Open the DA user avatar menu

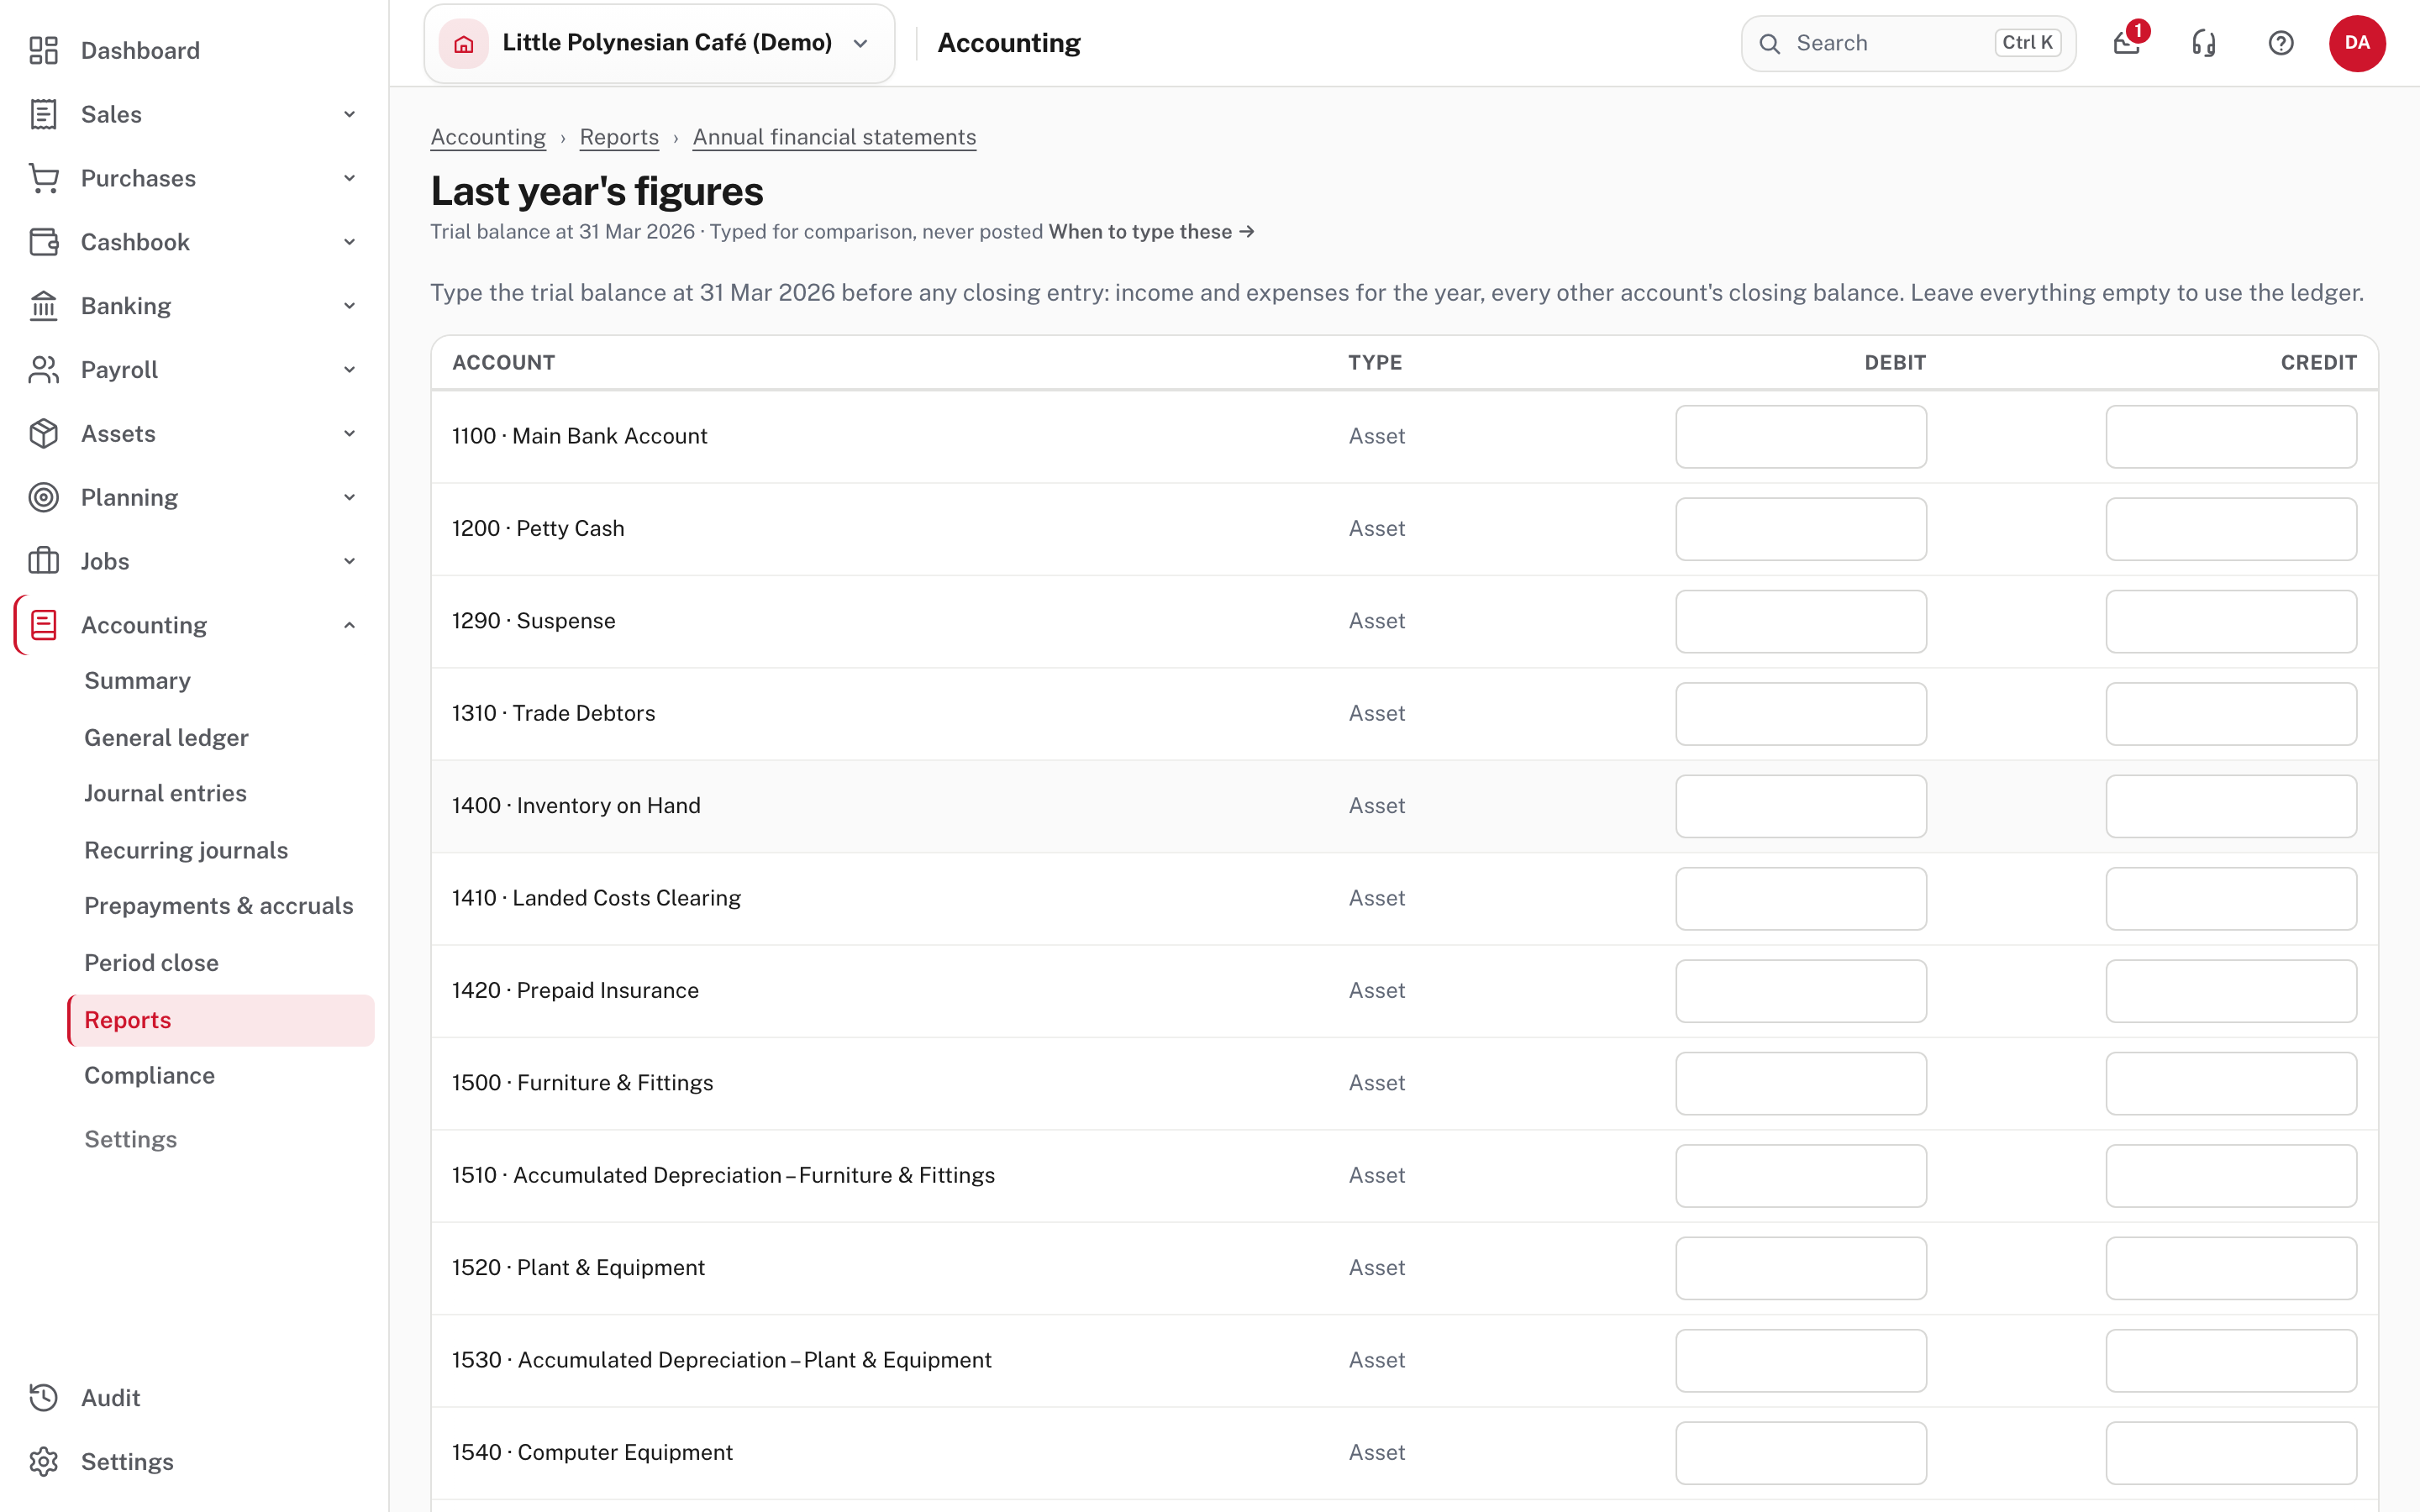coord(2357,43)
